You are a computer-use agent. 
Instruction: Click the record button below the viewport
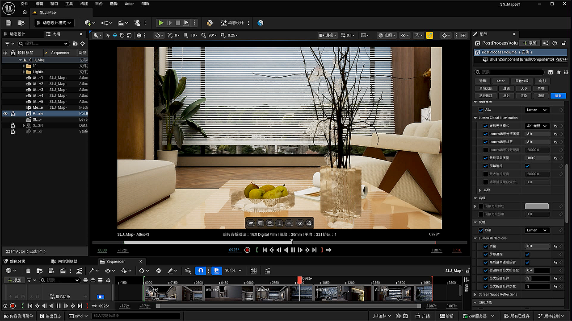tap(247, 250)
